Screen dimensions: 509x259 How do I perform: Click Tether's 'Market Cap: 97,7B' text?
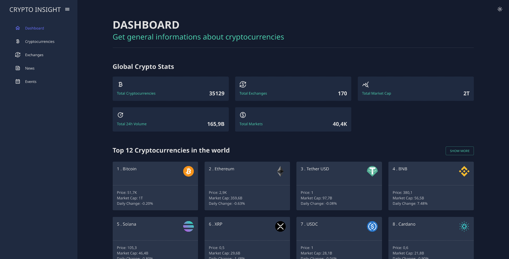(x=317, y=198)
